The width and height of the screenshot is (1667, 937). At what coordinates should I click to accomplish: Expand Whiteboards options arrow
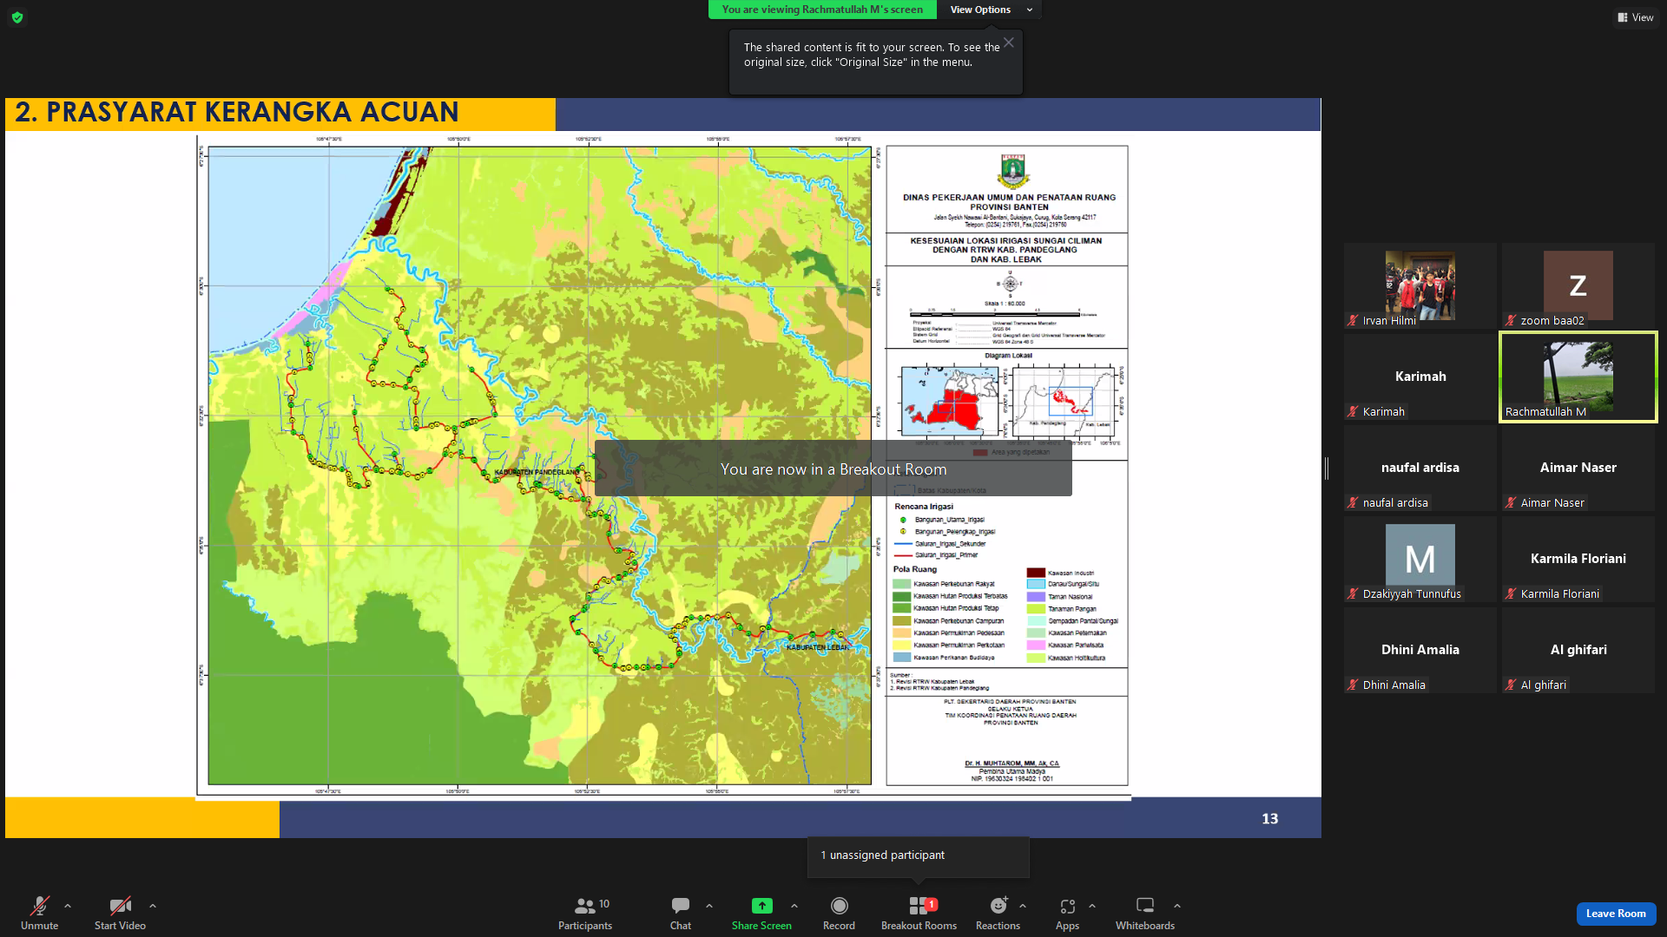(x=1177, y=906)
